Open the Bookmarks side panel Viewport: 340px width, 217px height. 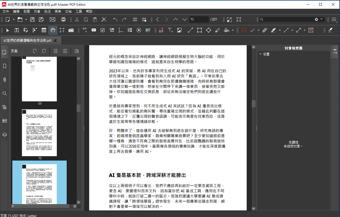[x=5, y=66]
